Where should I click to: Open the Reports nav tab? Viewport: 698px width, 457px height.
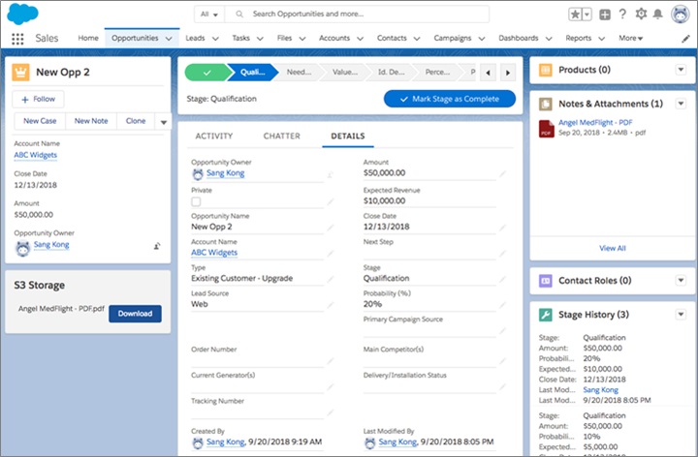pyautogui.click(x=578, y=38)
